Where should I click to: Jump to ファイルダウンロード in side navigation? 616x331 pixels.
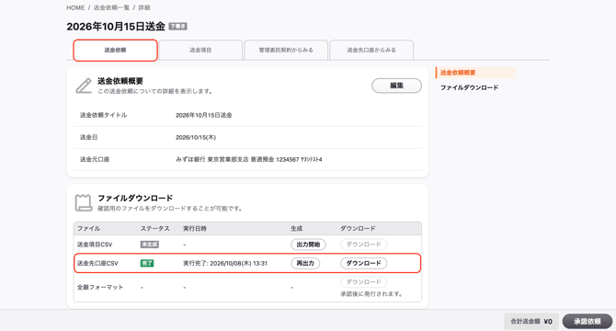pos(469,87)
